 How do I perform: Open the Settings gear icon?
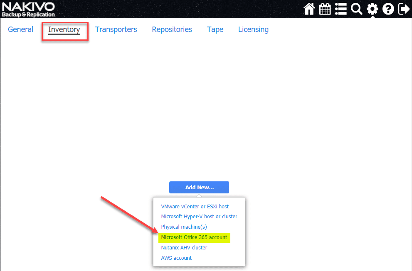pos(373,9)
